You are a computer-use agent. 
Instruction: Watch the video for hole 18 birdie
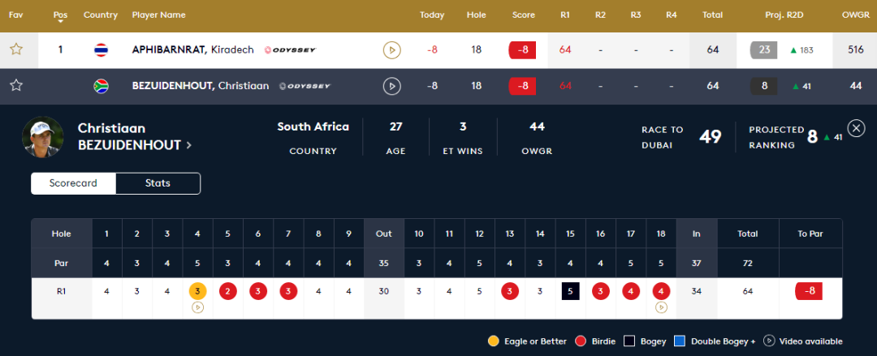[661, 307]
